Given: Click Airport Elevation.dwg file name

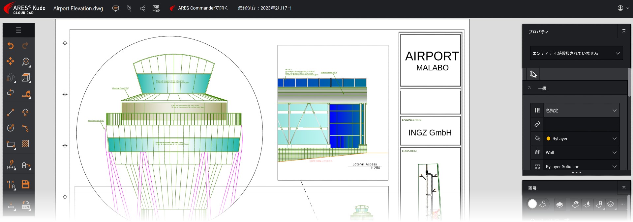Looking at the screenshot, I should point(78,9).
